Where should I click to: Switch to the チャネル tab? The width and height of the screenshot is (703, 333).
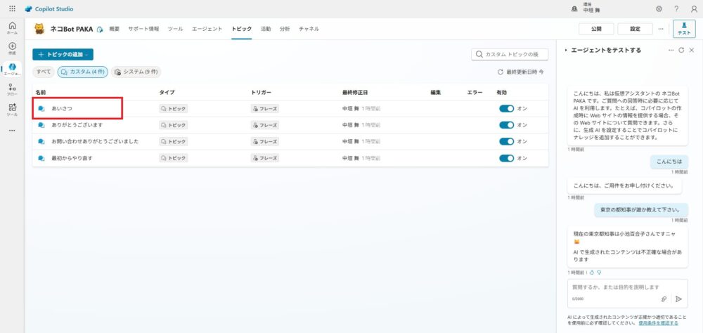pyautogui.click(x=309, y=29)
